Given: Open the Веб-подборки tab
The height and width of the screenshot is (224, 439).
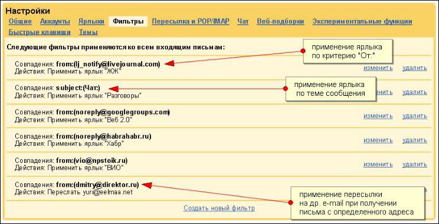Looking at the screenshot, I should tap(280, 22).
